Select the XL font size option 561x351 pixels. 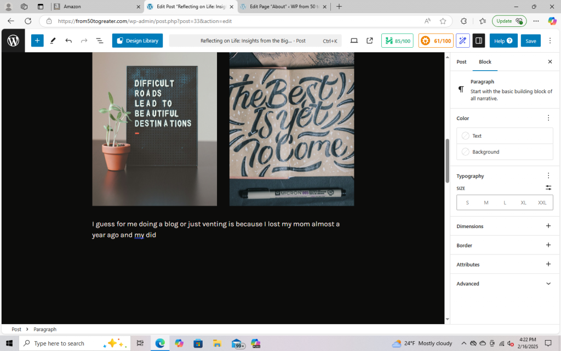(523, 202)
